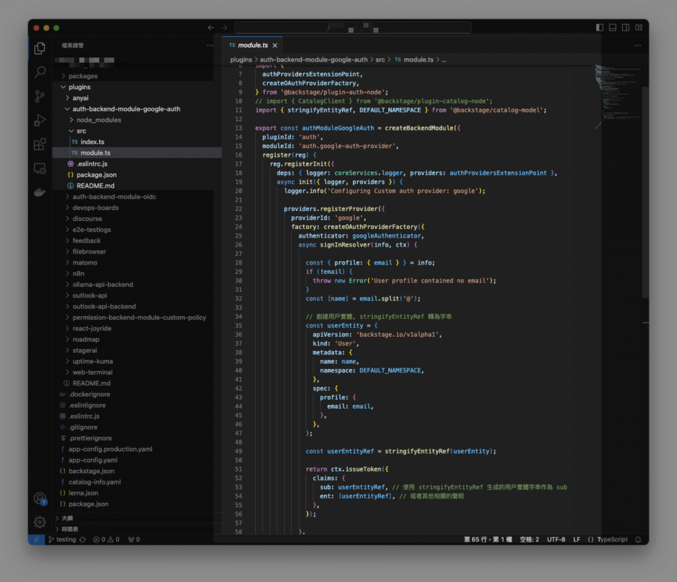The height and width of the screenshot is (582, 677).
Task: Open the customize layout icon
Action: click(639, 28)
